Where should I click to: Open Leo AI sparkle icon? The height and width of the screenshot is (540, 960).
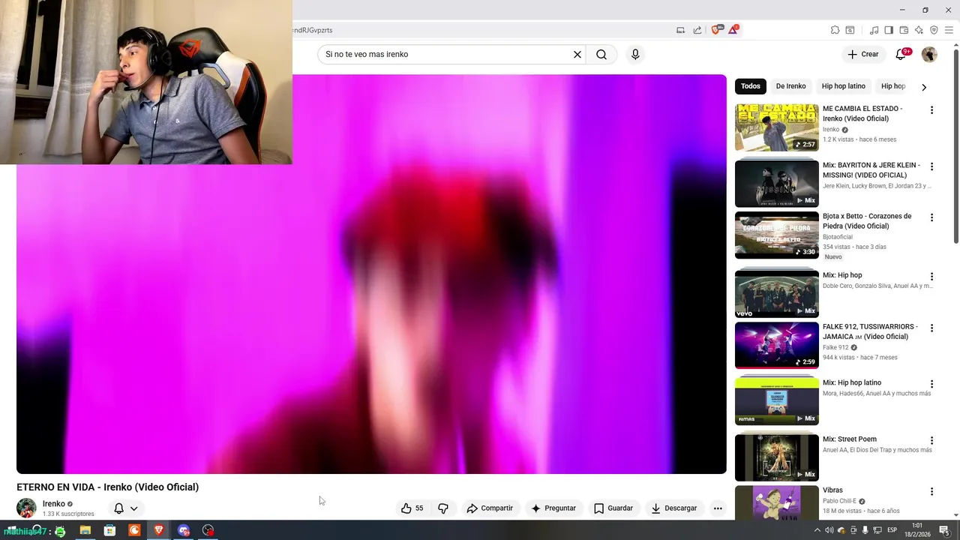pos(919,30)
